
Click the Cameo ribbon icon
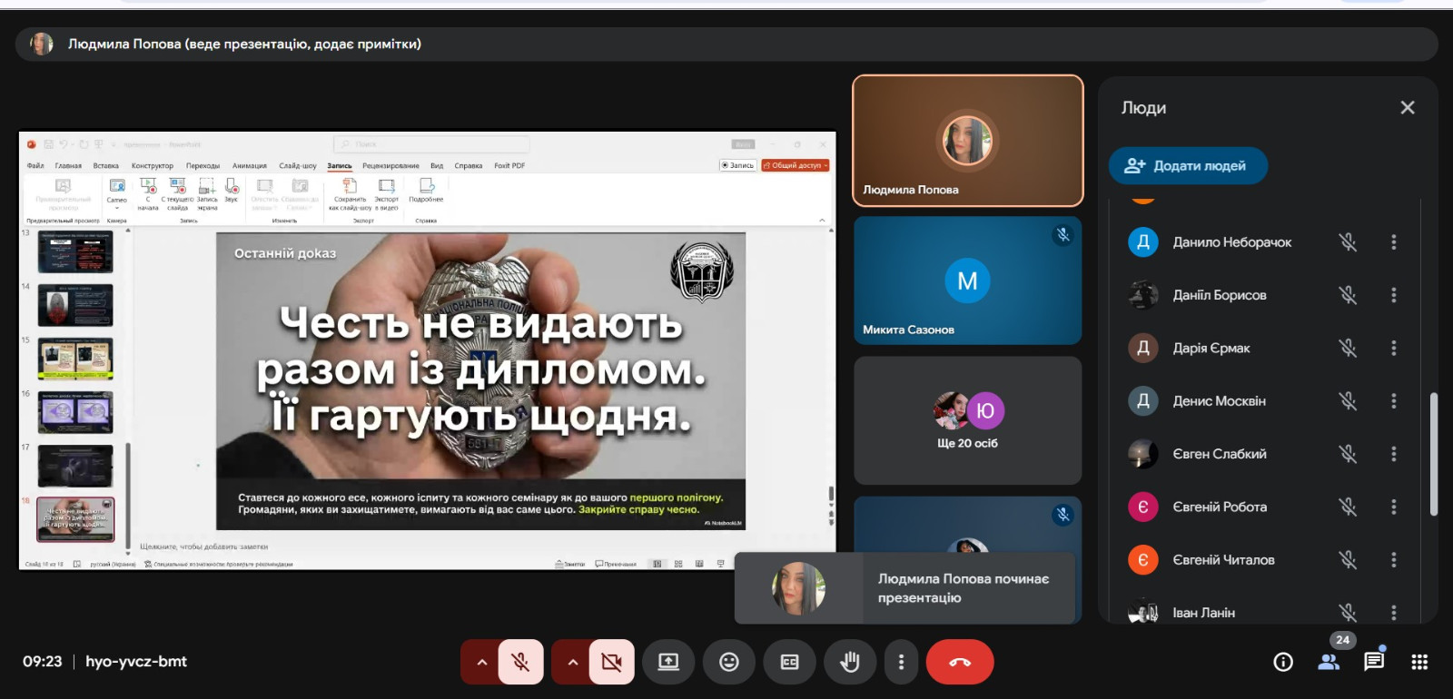point(117,192)
